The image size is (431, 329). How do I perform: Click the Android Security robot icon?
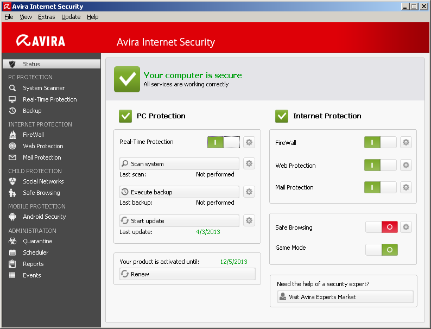click(12, 217)
